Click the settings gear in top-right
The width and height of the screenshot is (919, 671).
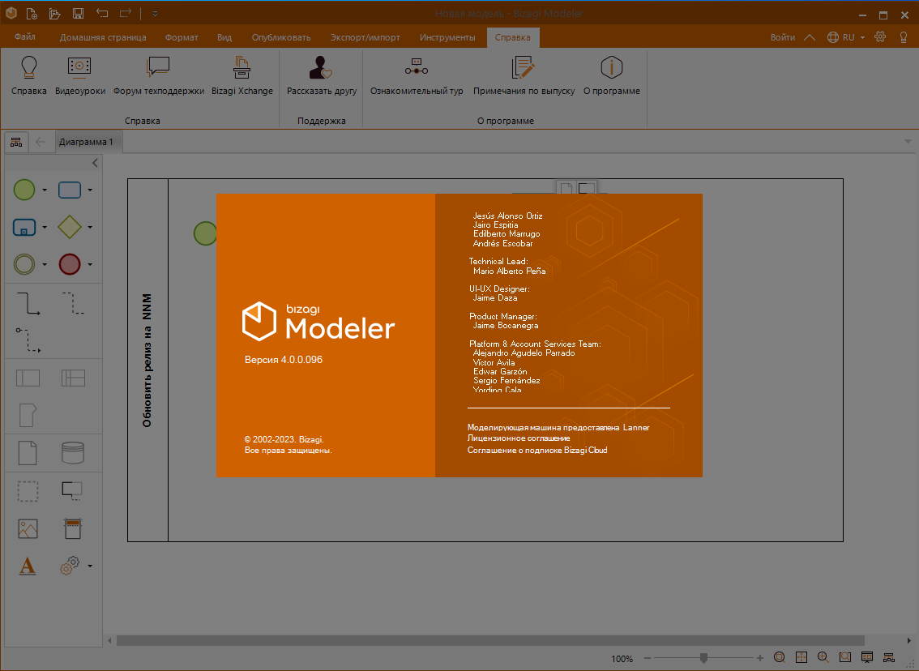(x=880, y=37)
